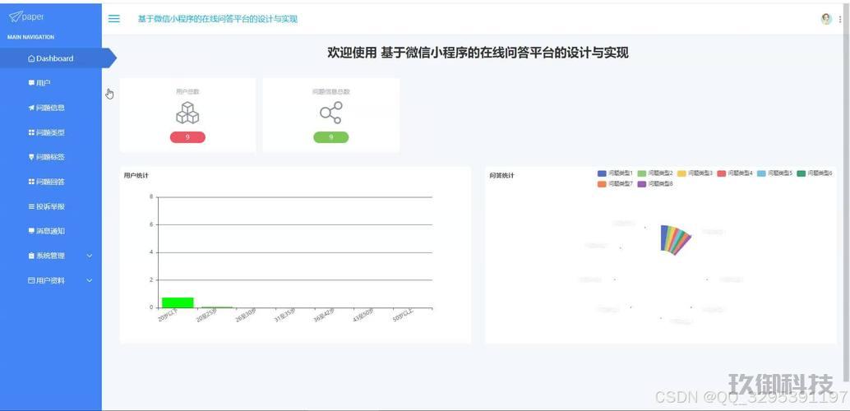Toggle the 问题类型6 legend entry
This screenshot has height=411, width=850.
pyautogui.click(x=815, y=173)
